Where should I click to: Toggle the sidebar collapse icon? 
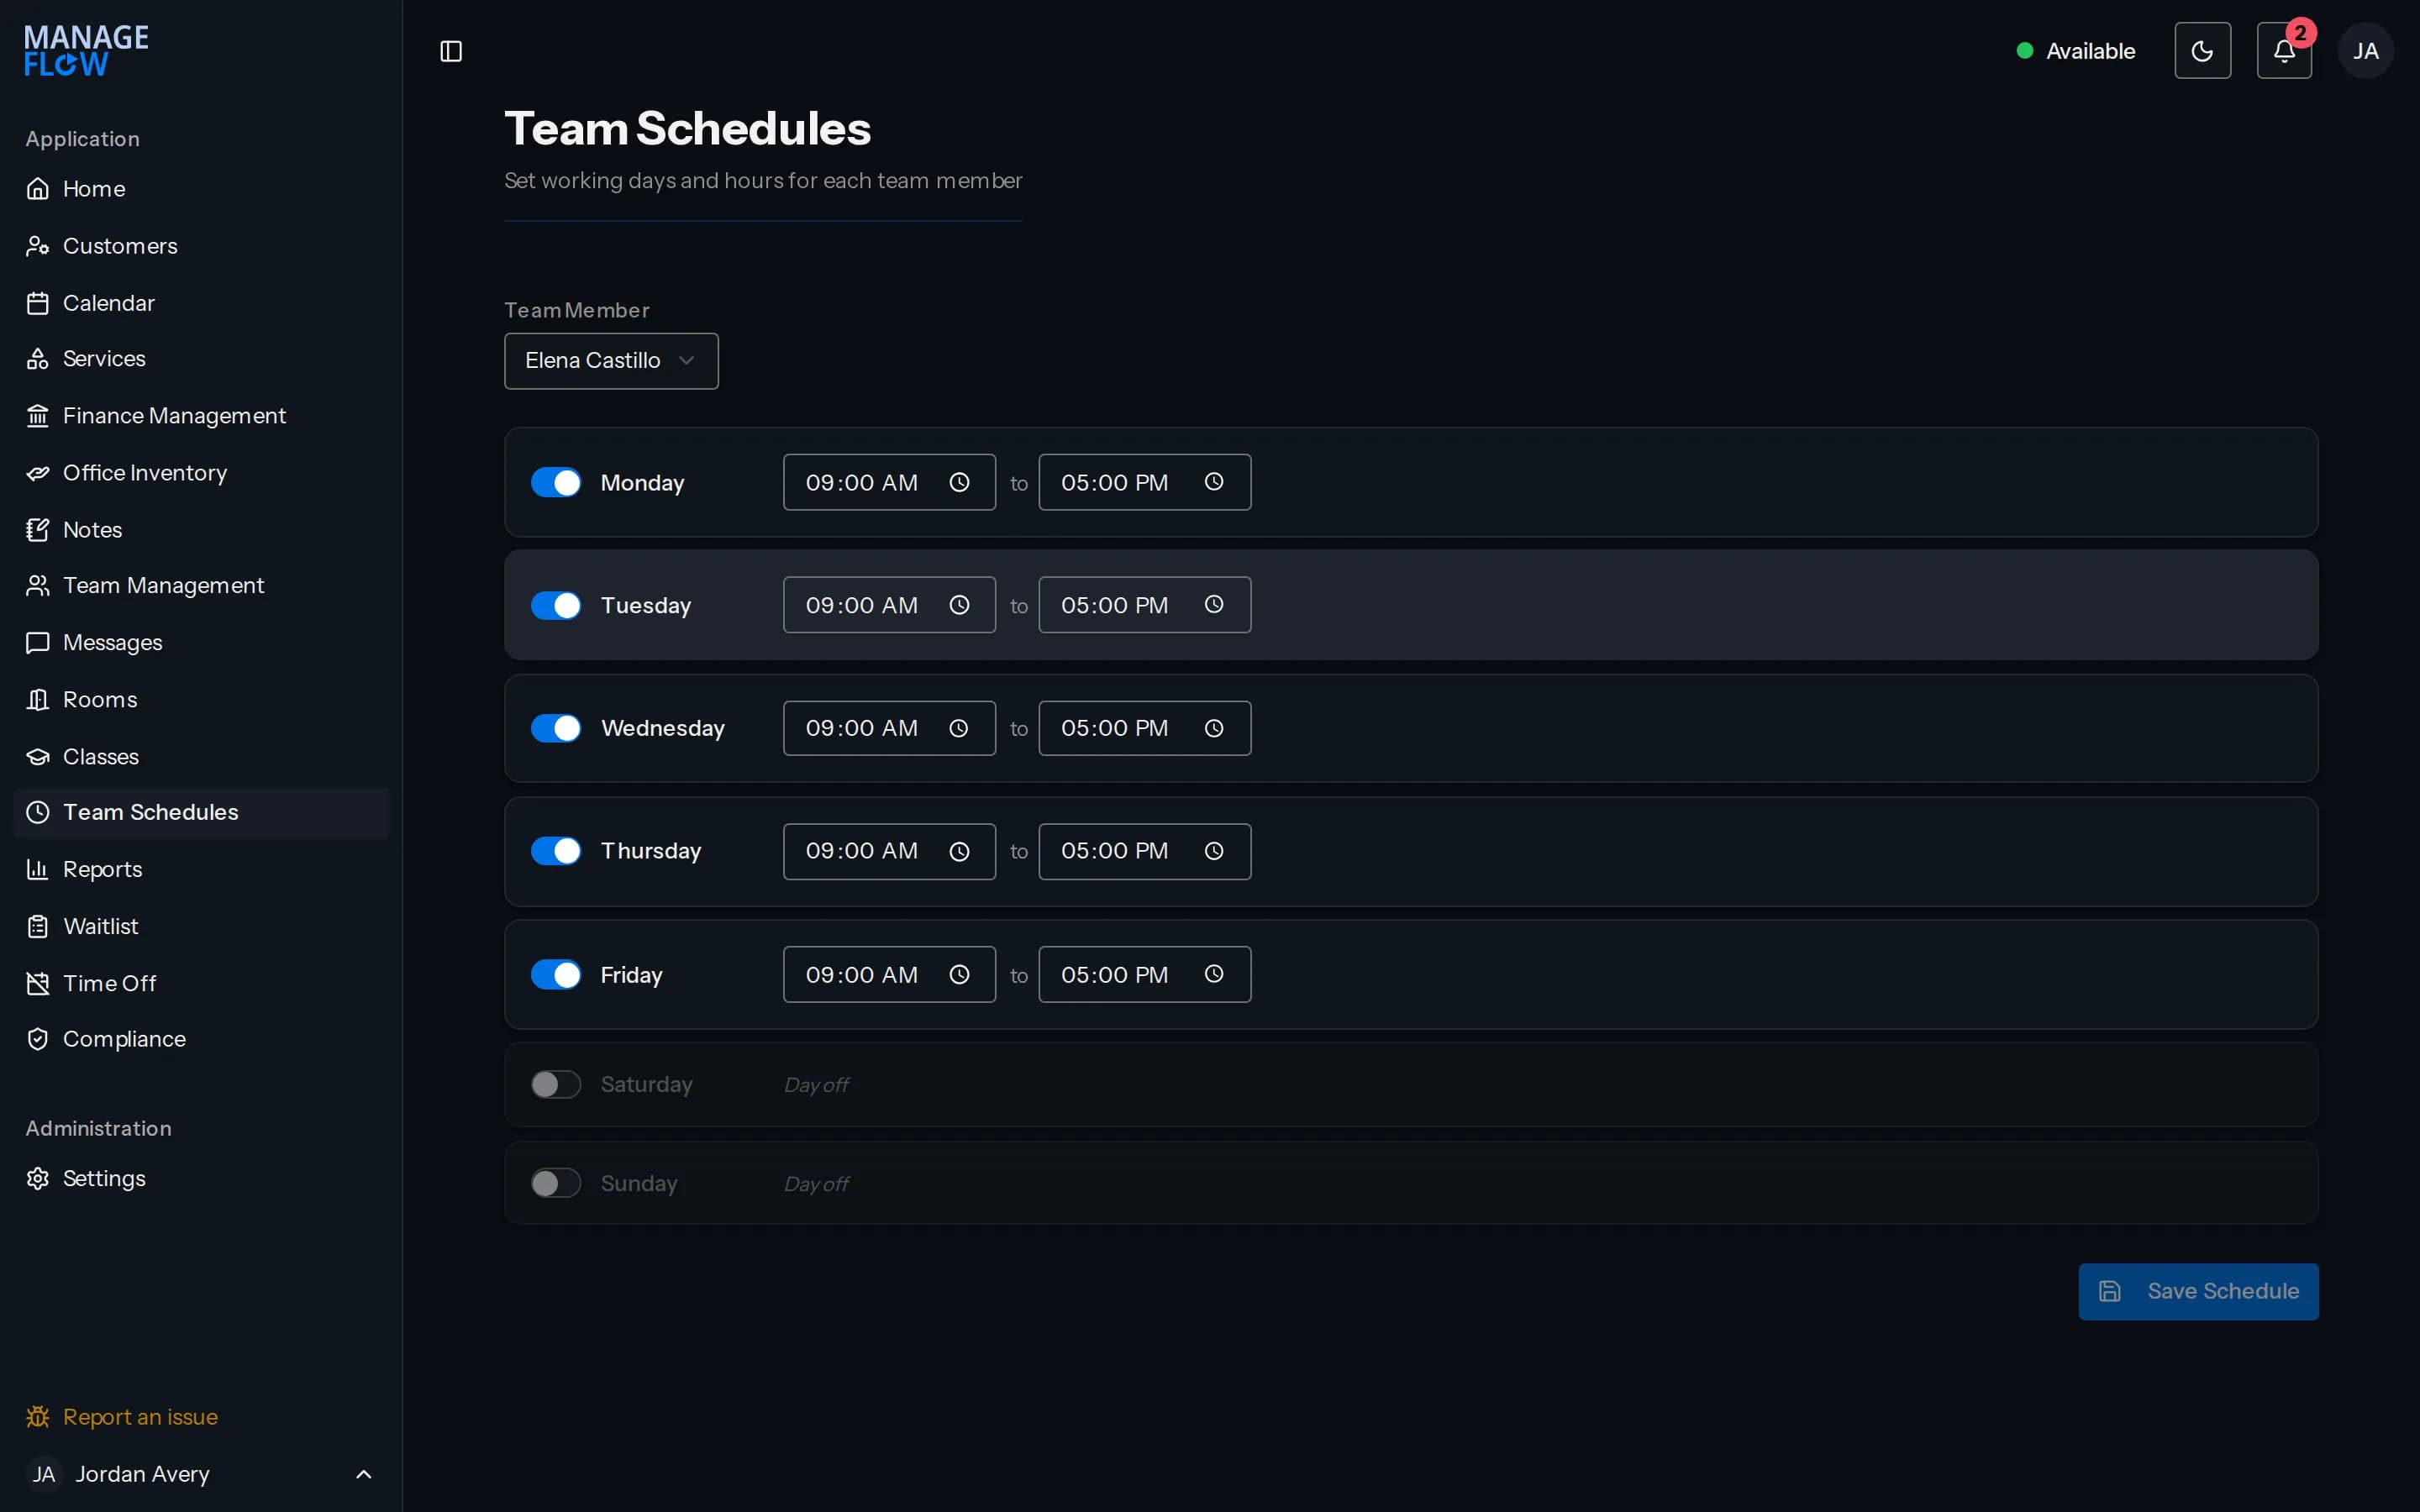pyautogui.click(x=451, y=51)
